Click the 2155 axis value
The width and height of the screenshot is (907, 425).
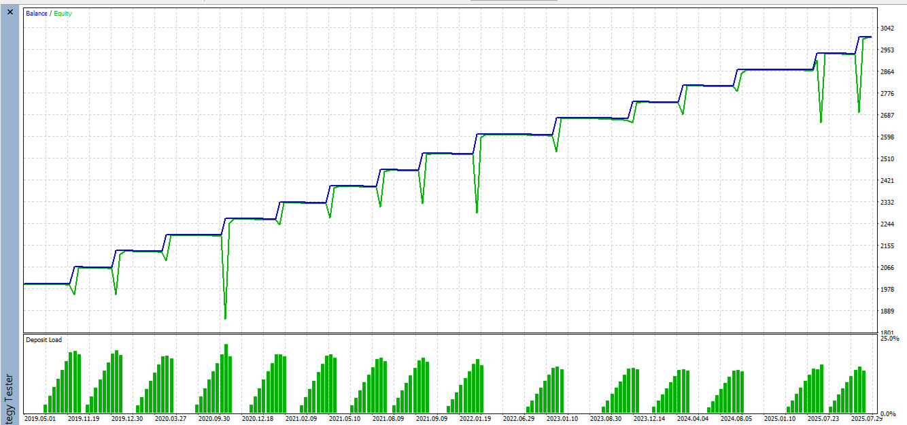coord(887,246)
